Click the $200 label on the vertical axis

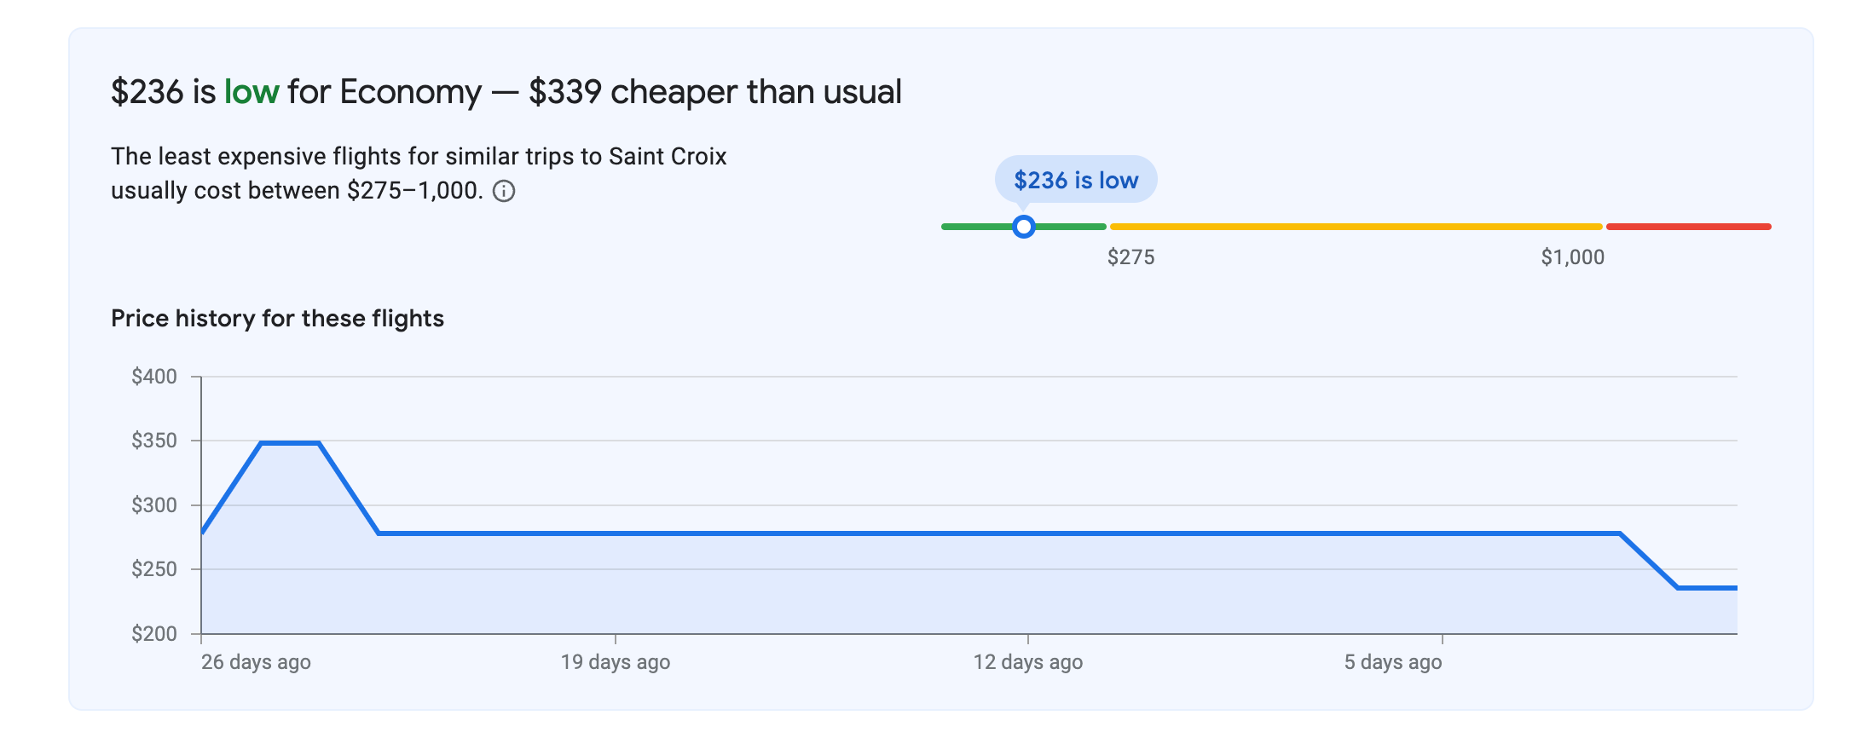click(x=154, y=634)
